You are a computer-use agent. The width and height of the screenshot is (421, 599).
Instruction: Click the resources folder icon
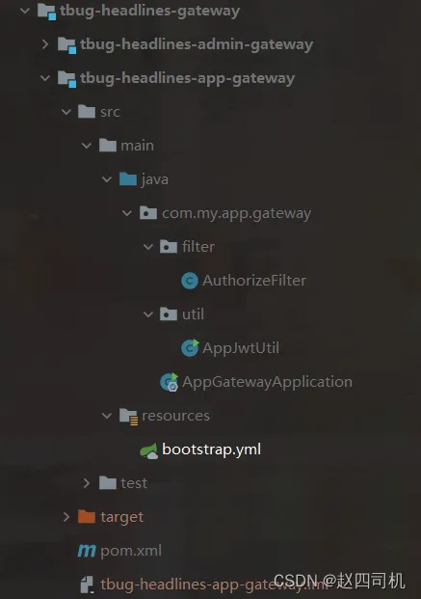pos(128,417)
